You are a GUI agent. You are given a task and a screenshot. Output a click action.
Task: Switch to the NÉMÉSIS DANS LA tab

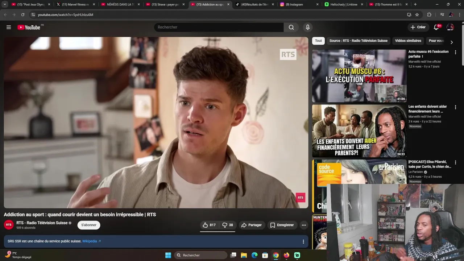pos(121,4)
